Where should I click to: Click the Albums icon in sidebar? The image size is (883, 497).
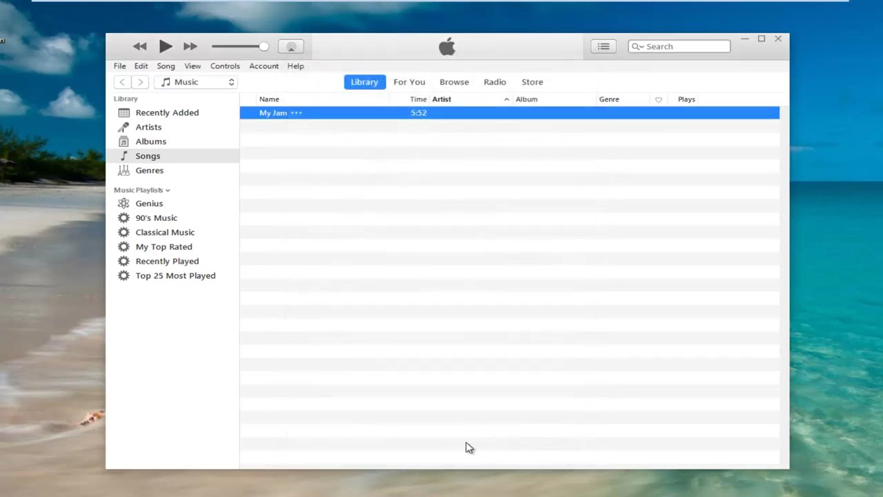coord(123,142)
